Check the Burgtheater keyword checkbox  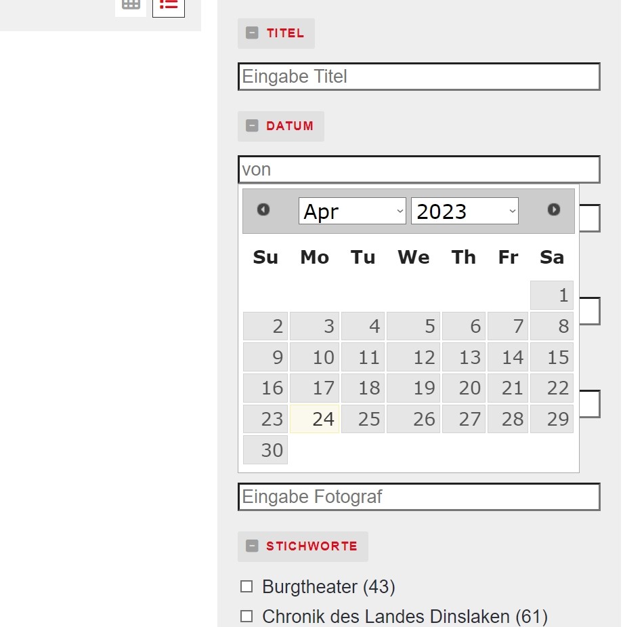click(246, 586)
